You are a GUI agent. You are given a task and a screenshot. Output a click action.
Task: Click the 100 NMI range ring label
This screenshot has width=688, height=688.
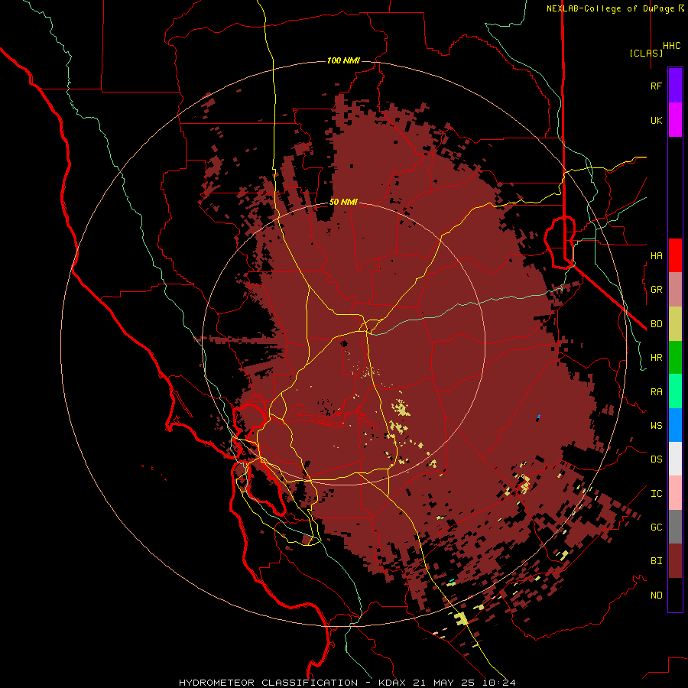click(343, 60)
